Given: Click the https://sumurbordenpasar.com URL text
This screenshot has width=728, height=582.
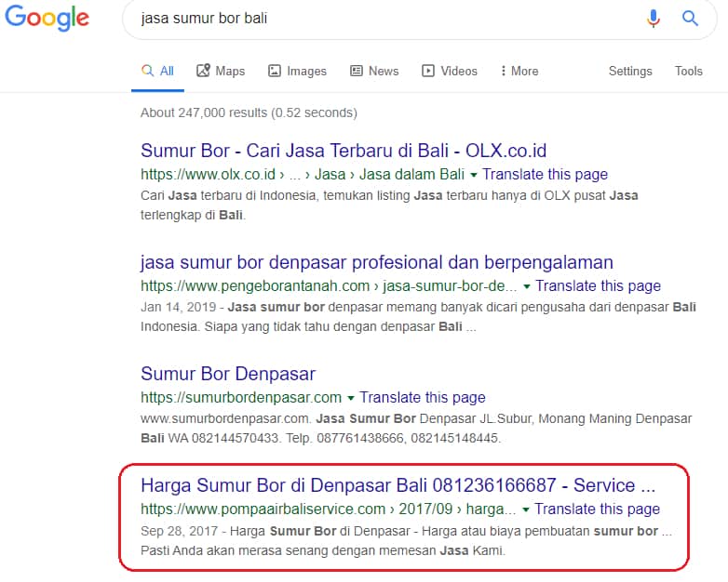Looking at the screenshot, I should [241, 397].
